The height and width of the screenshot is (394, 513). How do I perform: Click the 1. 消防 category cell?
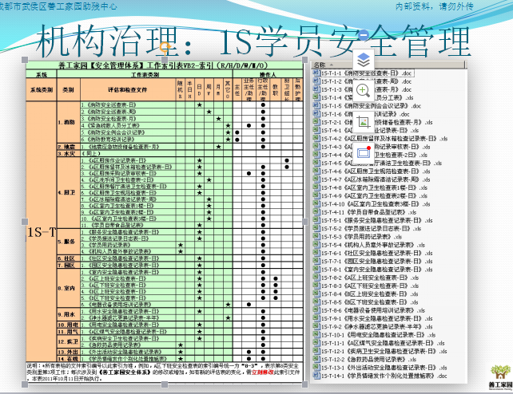tap(69, 122)
